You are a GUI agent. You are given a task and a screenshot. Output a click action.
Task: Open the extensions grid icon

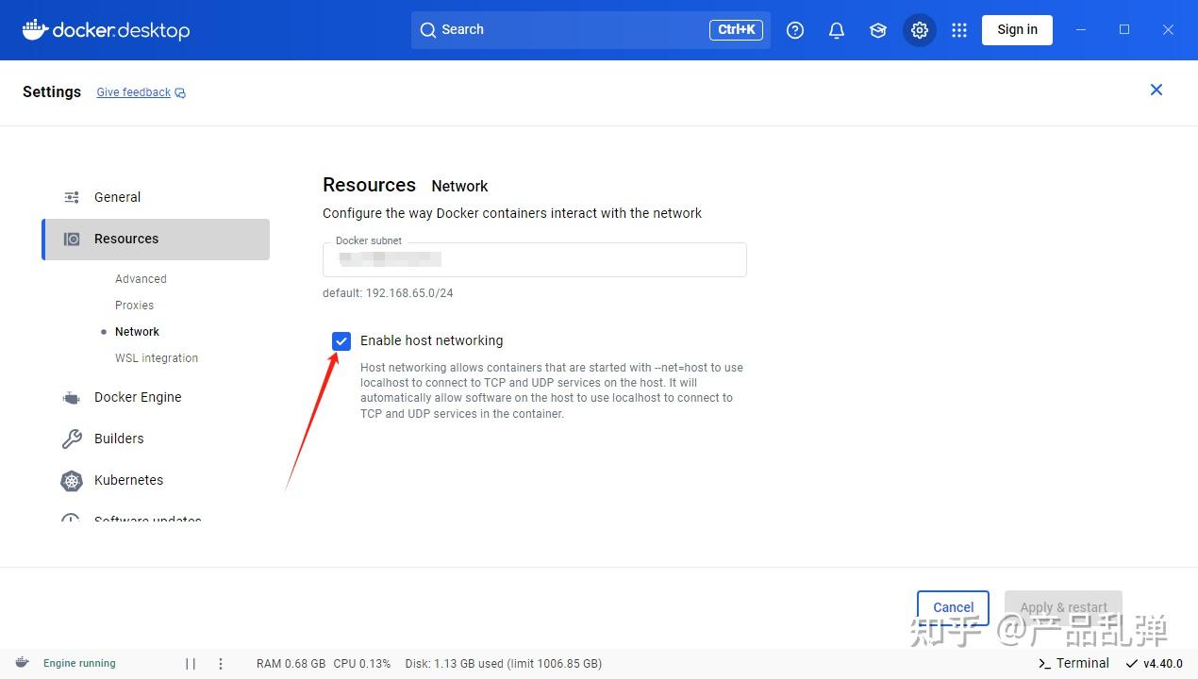click(x=959, y=30)
